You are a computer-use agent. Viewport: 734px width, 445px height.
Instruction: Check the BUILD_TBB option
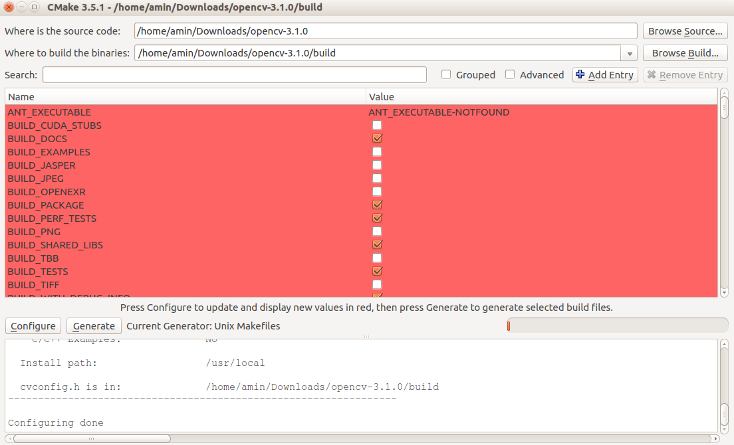pyautogui.click(x=377, y=258)
